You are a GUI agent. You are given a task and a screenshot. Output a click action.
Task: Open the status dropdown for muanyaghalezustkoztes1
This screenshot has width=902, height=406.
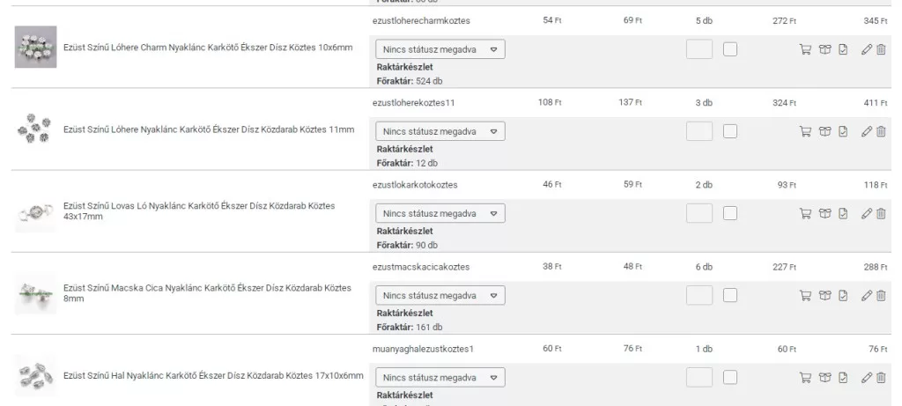(x=440, y=378)
